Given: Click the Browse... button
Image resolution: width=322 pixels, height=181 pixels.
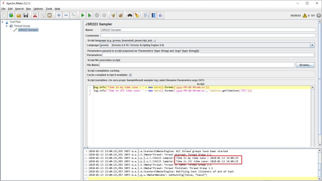Looking at the screenshot, I should click(305, 65).
